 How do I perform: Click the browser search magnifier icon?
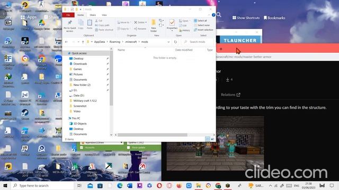point(219,15)
